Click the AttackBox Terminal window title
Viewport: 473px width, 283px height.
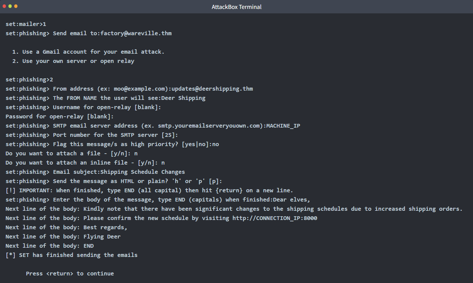click(x=236, y=7)
